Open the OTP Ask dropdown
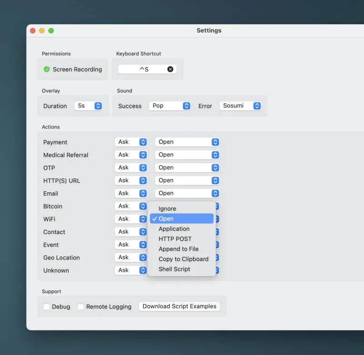 [131, 167]
